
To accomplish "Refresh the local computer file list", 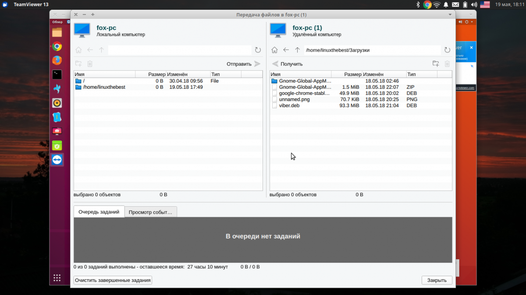I will tap(258, 50).
